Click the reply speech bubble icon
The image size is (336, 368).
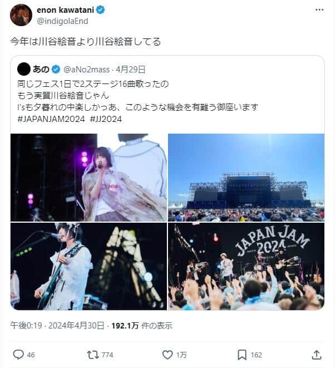click(18, 355)
